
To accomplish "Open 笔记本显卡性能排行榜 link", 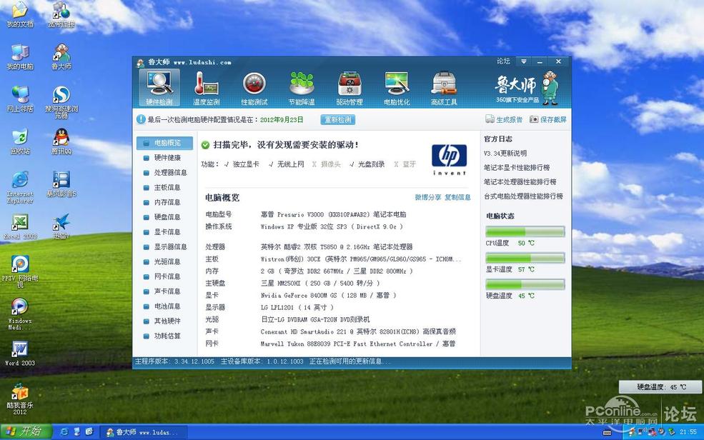I will (517, 167).
